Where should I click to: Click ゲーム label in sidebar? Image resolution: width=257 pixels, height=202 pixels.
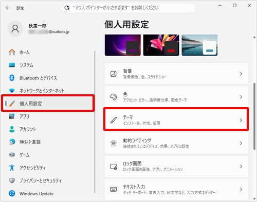tap(25, 155)
